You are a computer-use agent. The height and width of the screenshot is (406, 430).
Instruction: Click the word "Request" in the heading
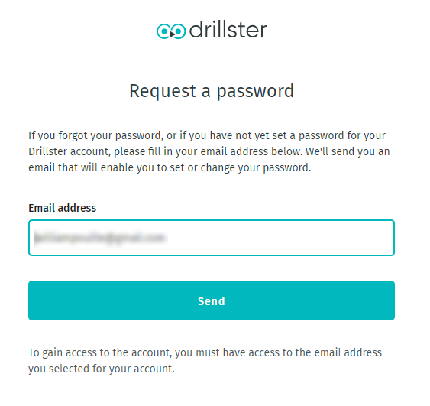click(163, 92)
